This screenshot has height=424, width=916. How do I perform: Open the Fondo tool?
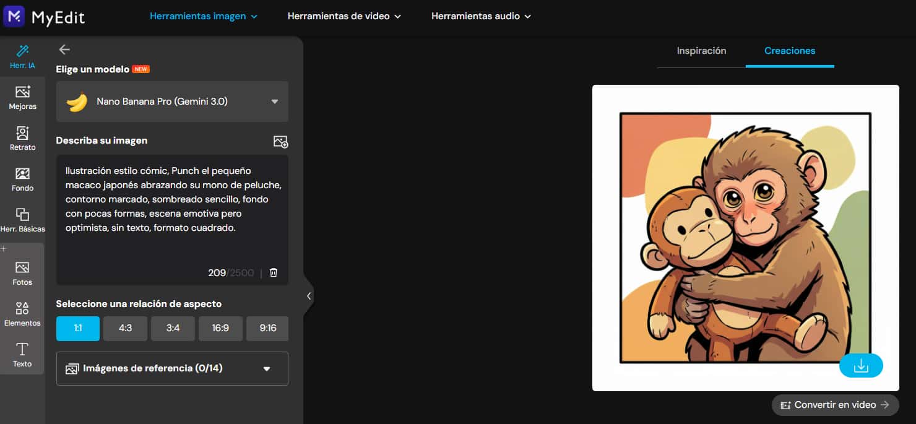coord(22,178)
